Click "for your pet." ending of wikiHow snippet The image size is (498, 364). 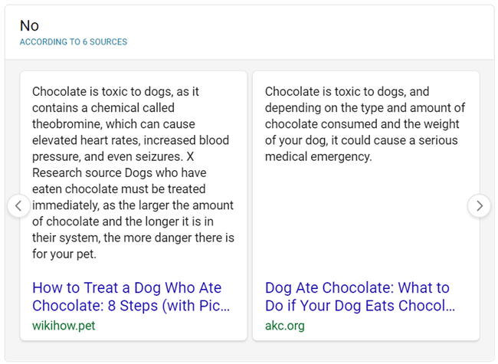(64, 254)
